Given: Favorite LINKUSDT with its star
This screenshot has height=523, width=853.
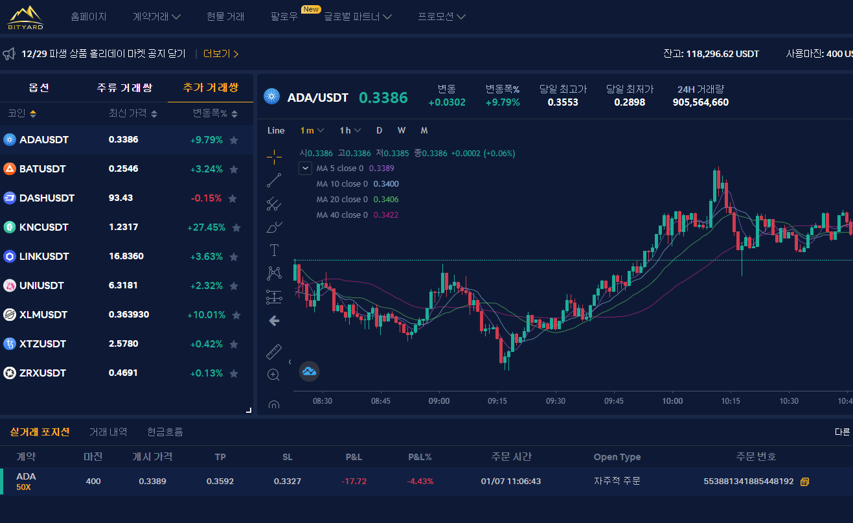Looking at the screenshot, I should (234, 256).
